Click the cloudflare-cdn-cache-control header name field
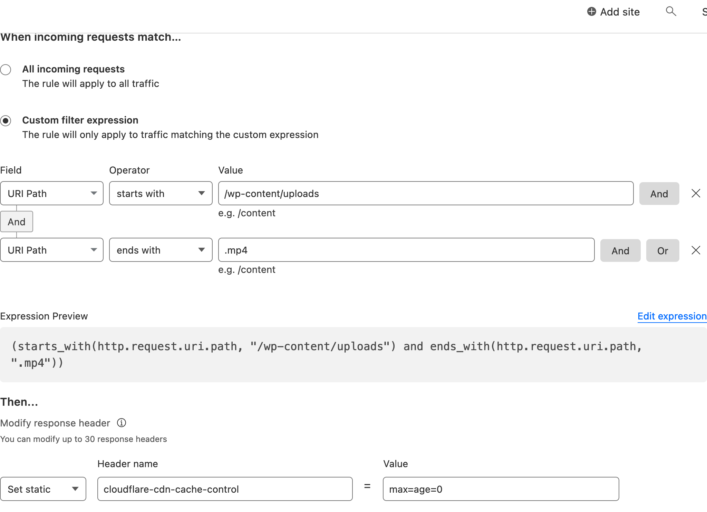This screenshot has width=707, height=512. pyautogui.click(x=225, y=489)
